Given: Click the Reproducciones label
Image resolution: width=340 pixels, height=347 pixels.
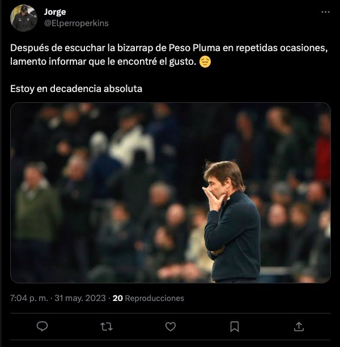Looking at the screenshot, I should click(x=154, y=298).
